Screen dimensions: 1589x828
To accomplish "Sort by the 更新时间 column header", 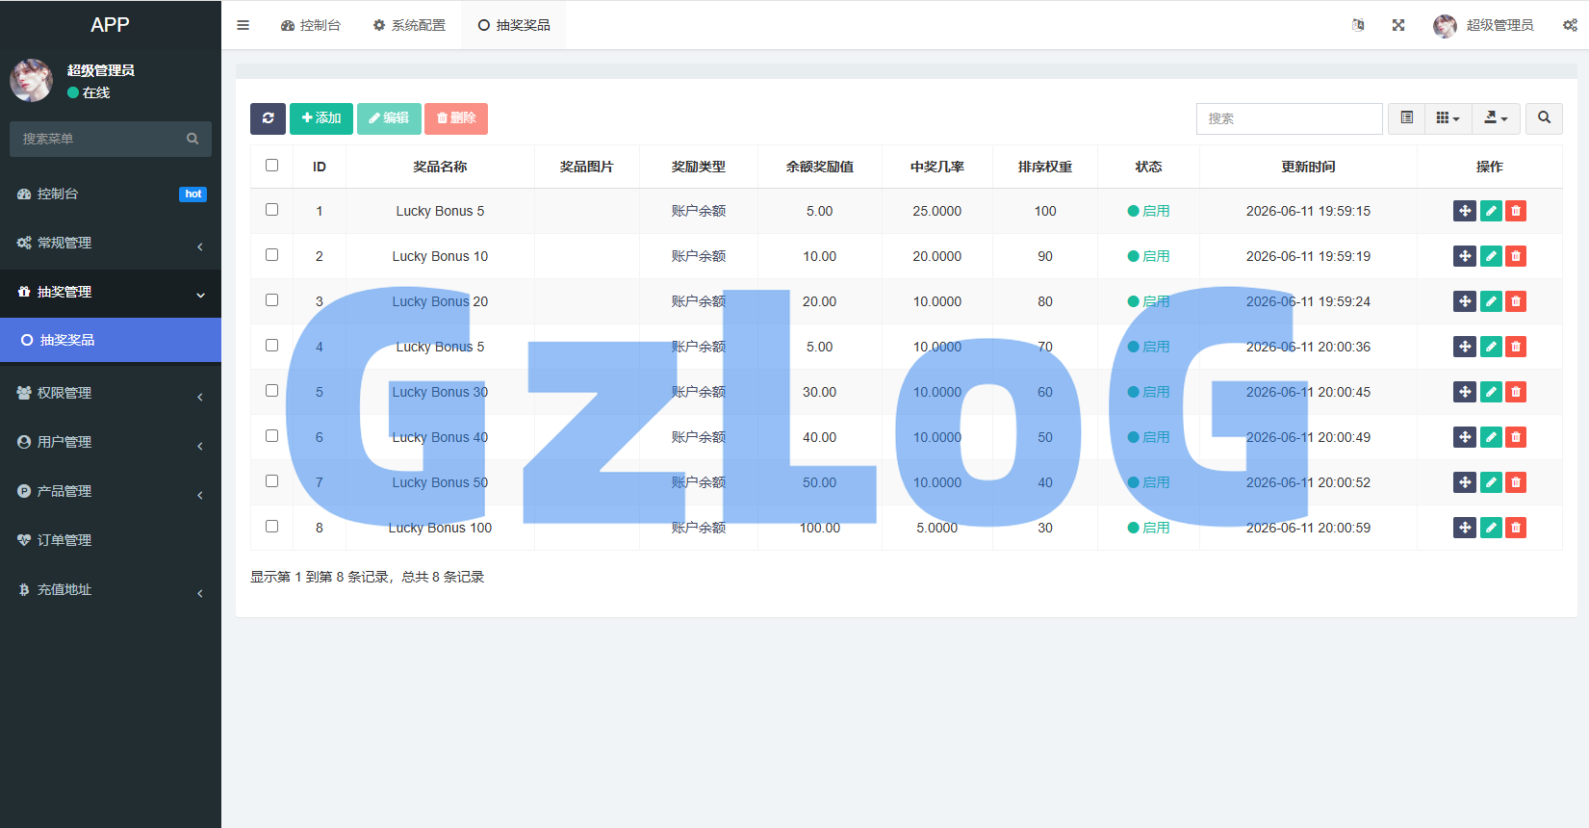I will click(x=1308, y=167).
